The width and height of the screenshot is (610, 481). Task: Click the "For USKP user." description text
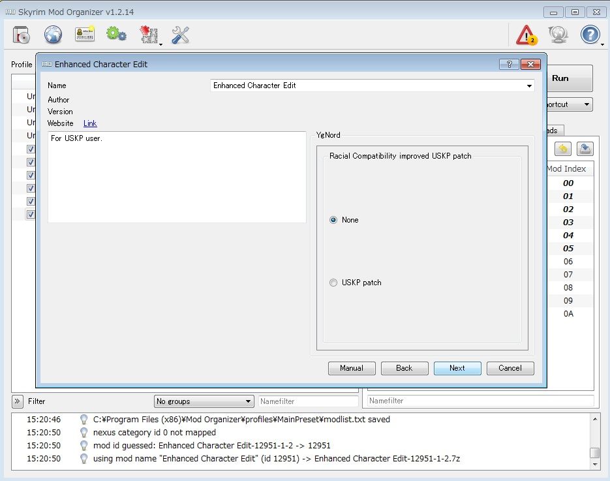[76, 138]
